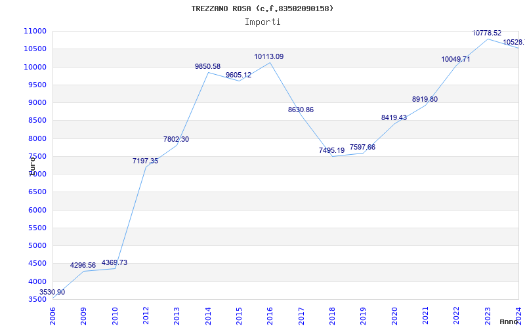Click the y-axis value 9000

coord(37,103)
